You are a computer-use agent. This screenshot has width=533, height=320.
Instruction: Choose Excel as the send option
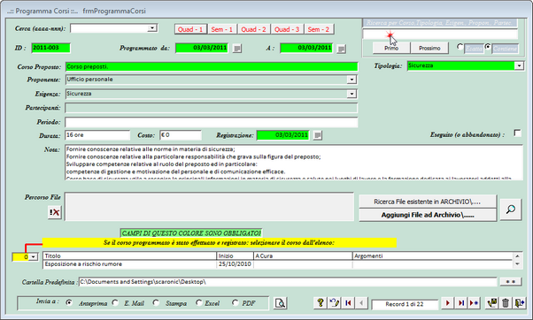199,302
